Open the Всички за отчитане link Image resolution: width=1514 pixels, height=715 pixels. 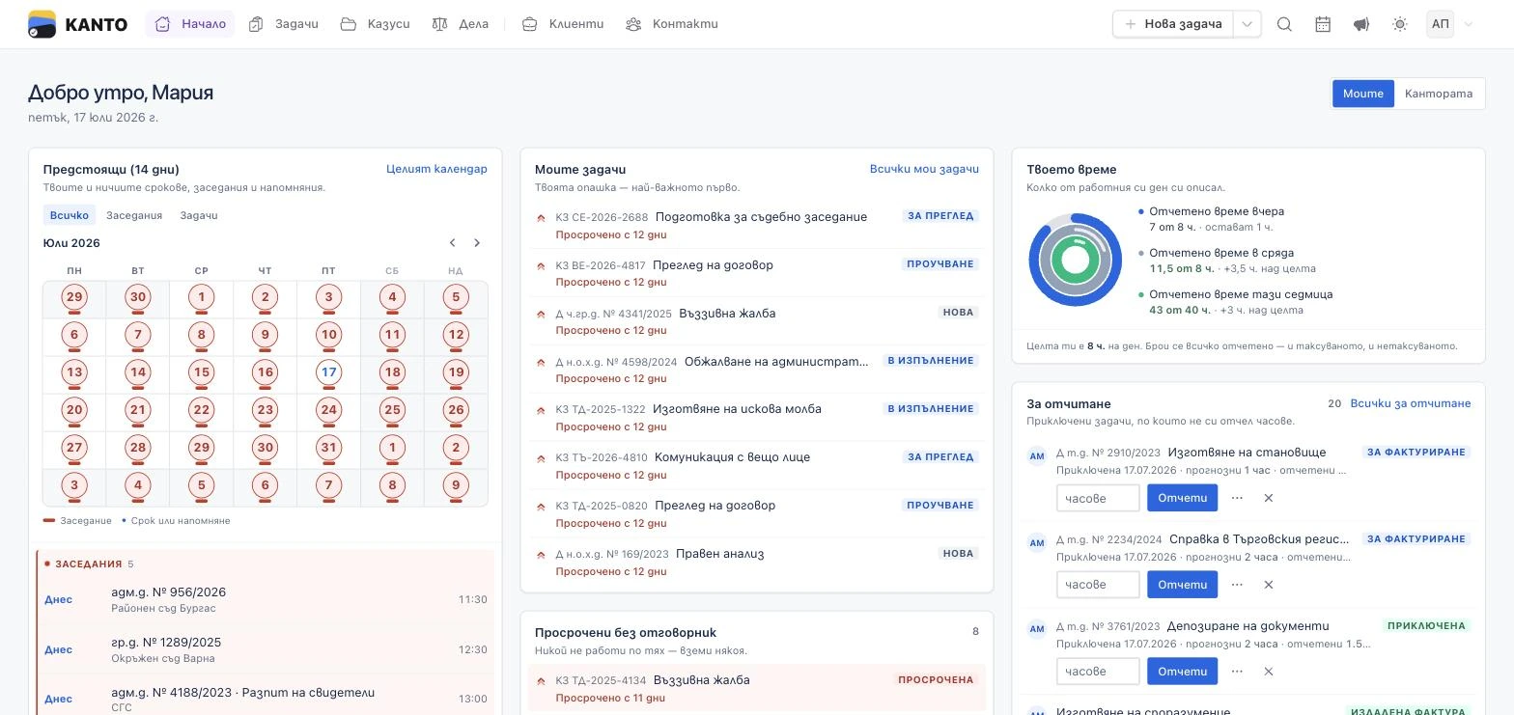pos(1411,403)
